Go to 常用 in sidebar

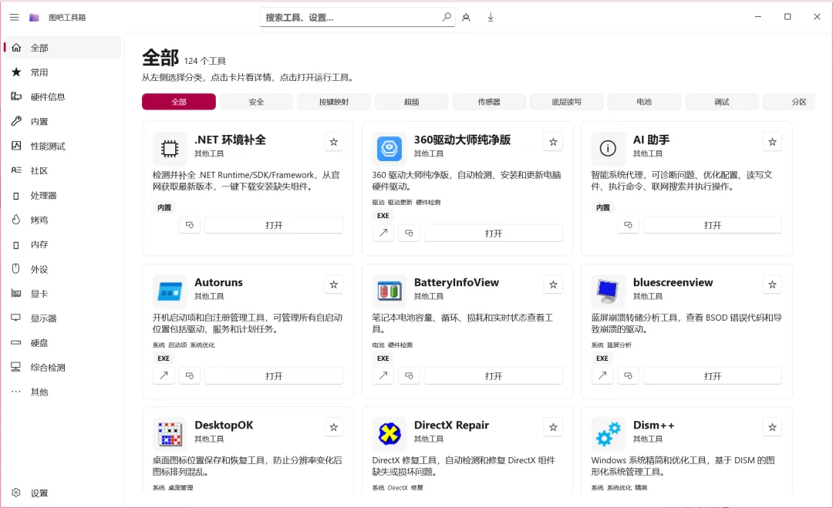(x=62, y=72)
